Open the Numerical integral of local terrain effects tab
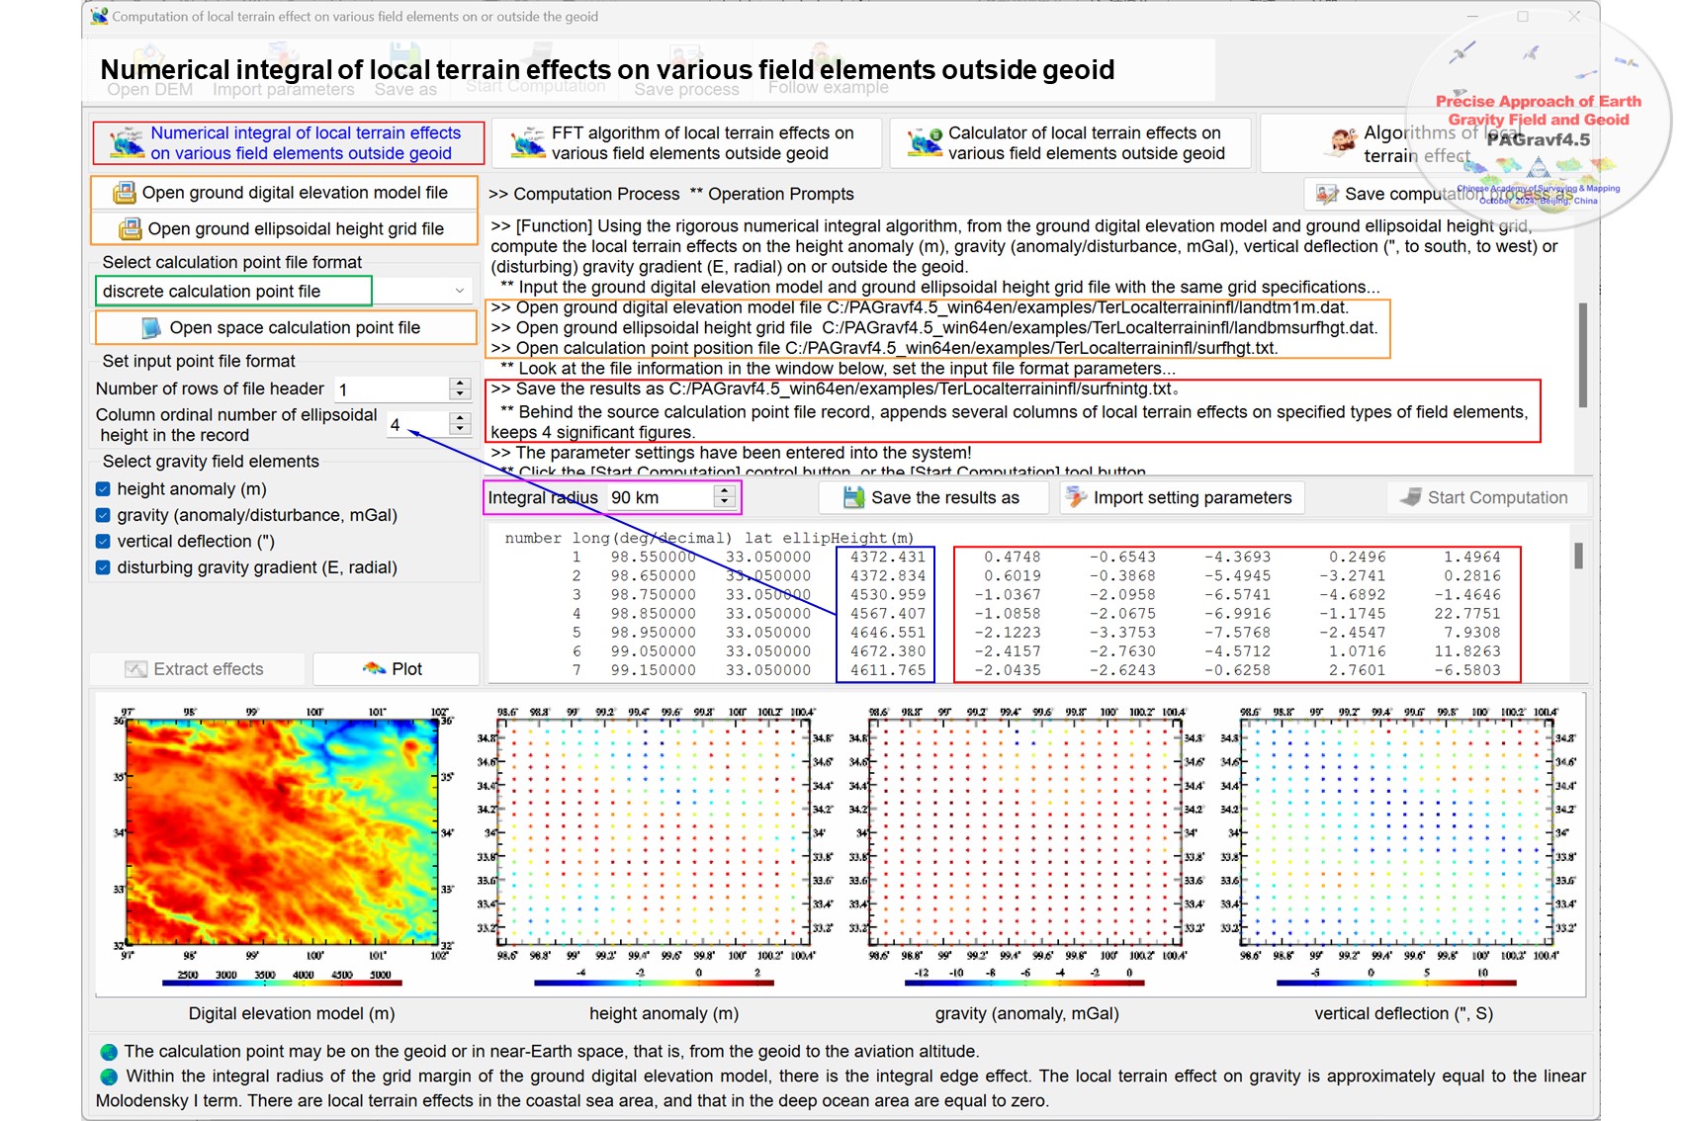This screenshot has height=1121, width=1682. click(288, 142)
